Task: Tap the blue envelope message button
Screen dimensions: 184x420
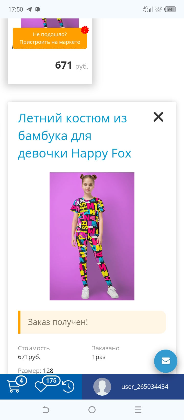Action: pos(166,361)
